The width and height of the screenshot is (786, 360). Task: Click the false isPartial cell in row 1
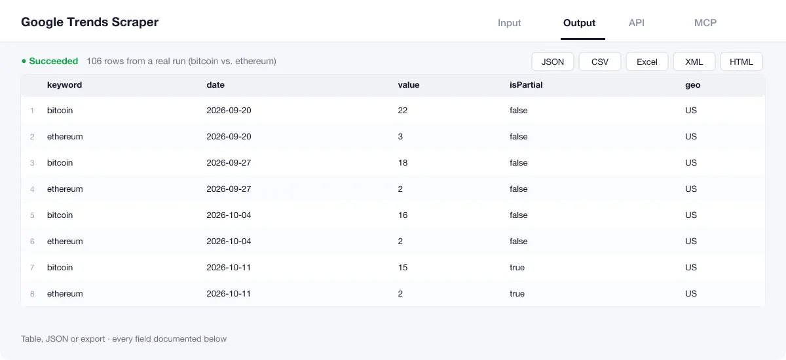tap(519, 111)
